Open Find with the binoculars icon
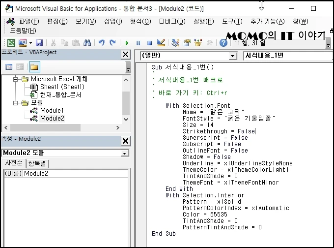 click(87, 43)
